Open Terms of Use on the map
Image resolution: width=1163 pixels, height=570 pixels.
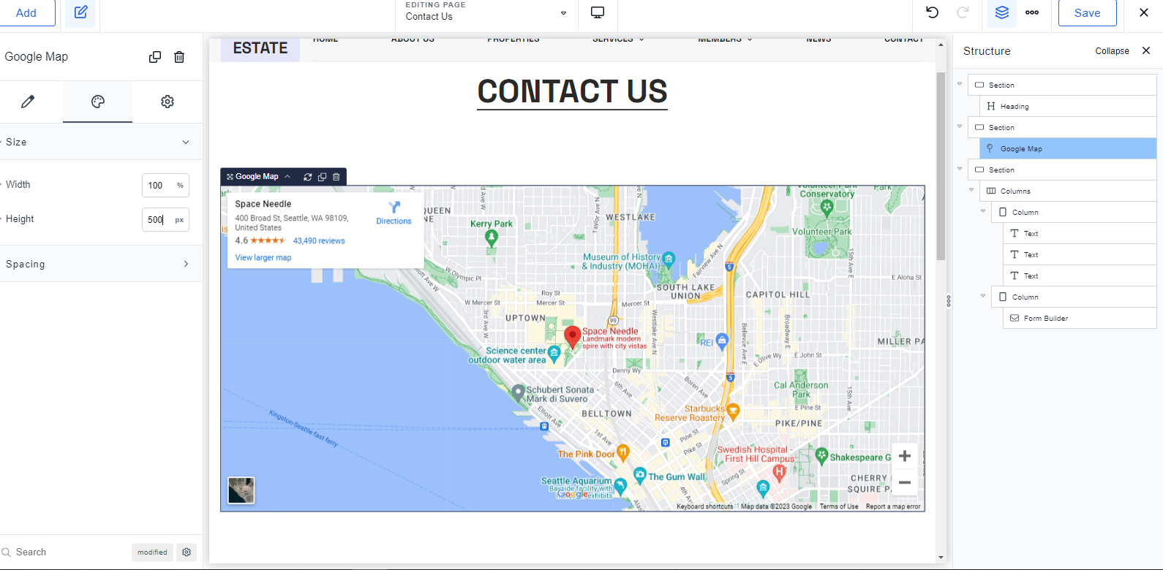pos(839,506)
